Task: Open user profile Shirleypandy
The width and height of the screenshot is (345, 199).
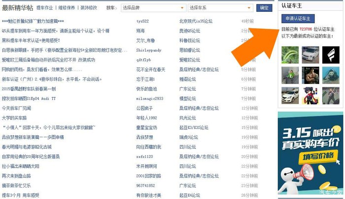Action: click(x=149, y=50)
